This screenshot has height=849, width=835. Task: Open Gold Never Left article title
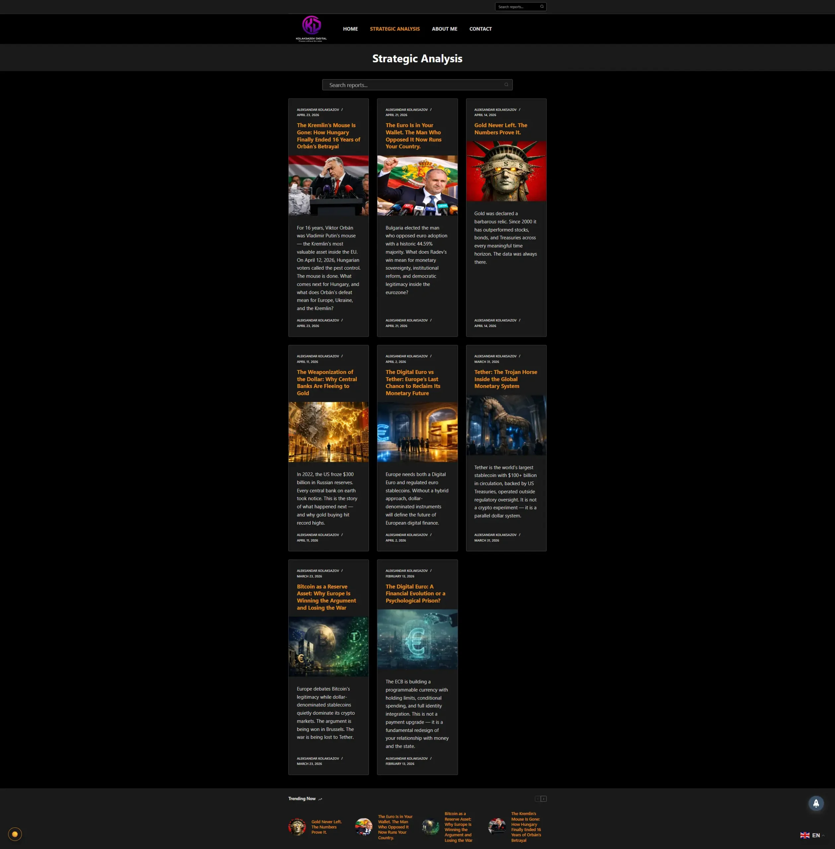point(500,129)
